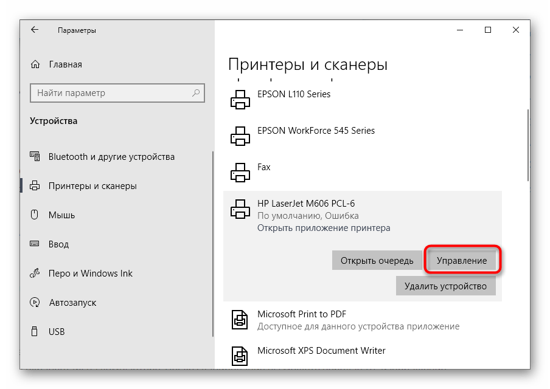This screenshot has height=389, width=550.
Task: Open the Принтеры и сканеры section
Action: [x=92, y=186]
